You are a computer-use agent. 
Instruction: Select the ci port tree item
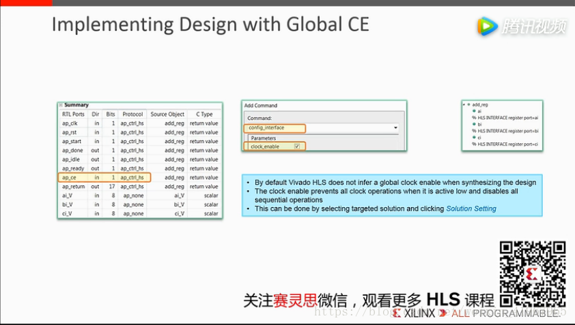click(x=479, y=138)
